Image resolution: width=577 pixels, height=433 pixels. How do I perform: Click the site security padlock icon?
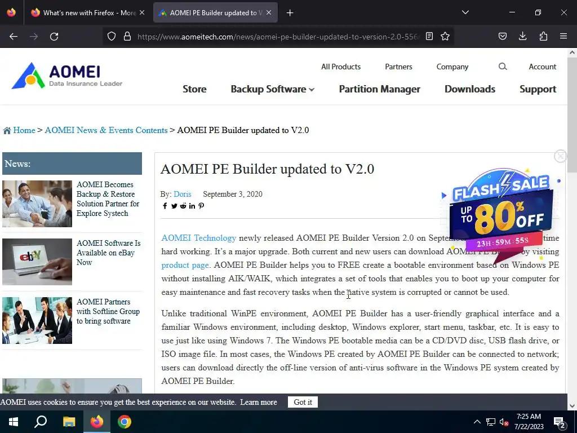point(127,37)
